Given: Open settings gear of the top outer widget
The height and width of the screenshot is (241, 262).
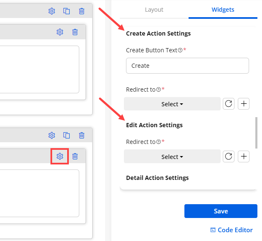Looking at the screenshot, I should click(52, 11).
